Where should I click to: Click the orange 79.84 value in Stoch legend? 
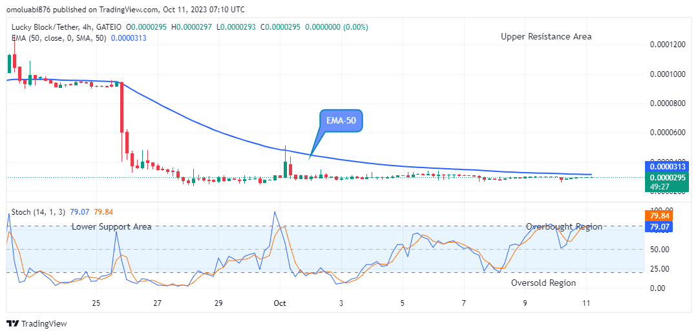point(102,212)
